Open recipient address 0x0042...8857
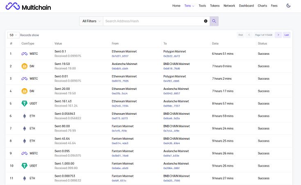The image size is (301, 185). (172, 94)
